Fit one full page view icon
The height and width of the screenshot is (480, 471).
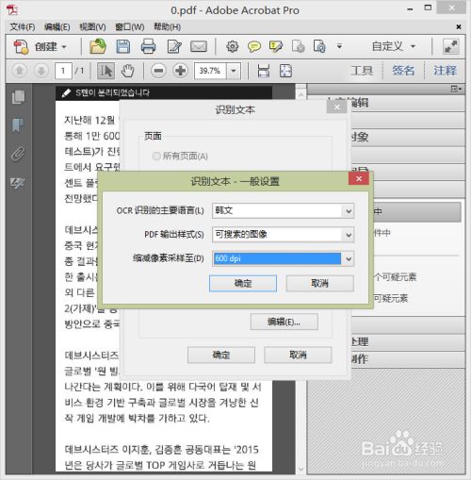tap(285, 71)
